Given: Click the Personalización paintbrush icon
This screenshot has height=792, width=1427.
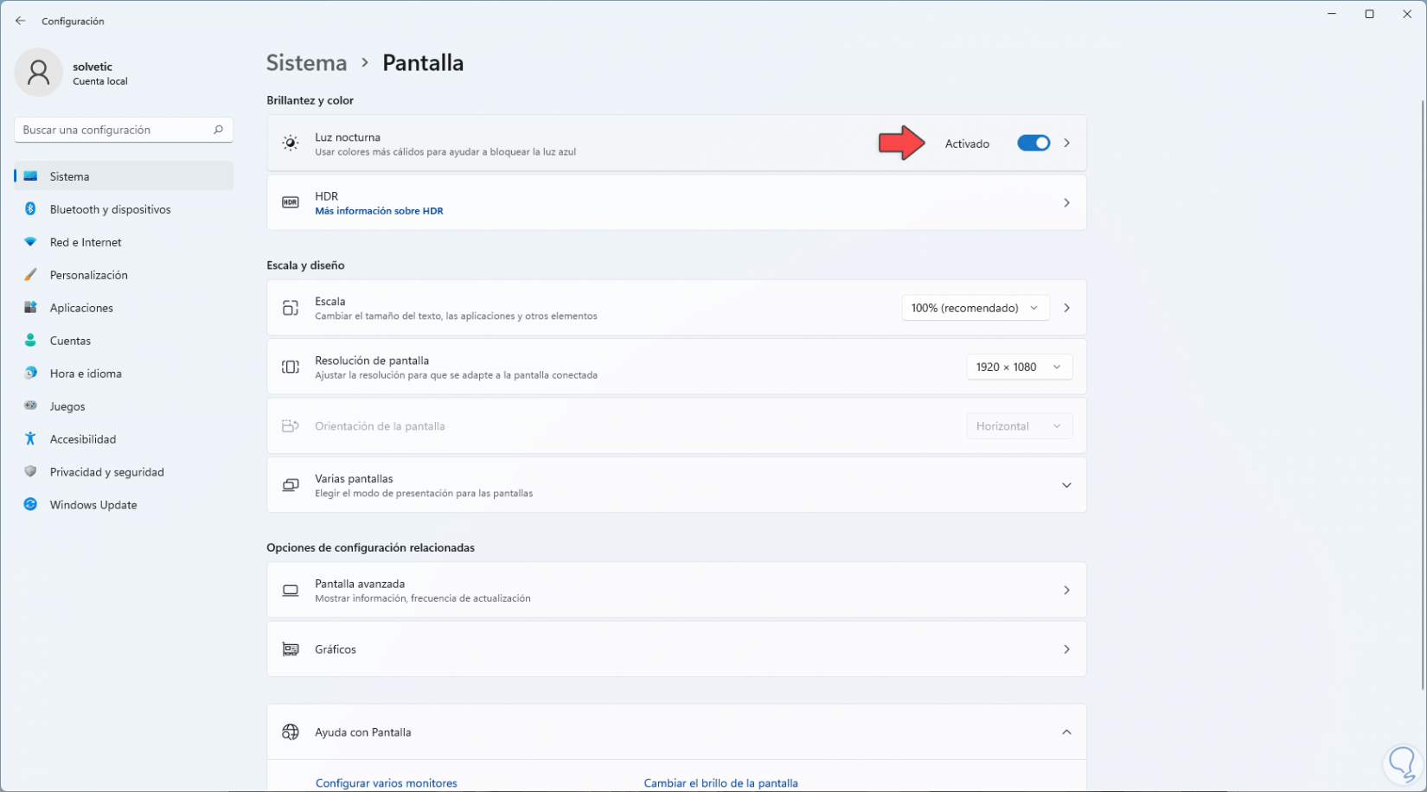Looking at the screenshot, I should tap(30, 275).
